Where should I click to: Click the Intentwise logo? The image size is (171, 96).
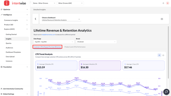tap(15, 3)
